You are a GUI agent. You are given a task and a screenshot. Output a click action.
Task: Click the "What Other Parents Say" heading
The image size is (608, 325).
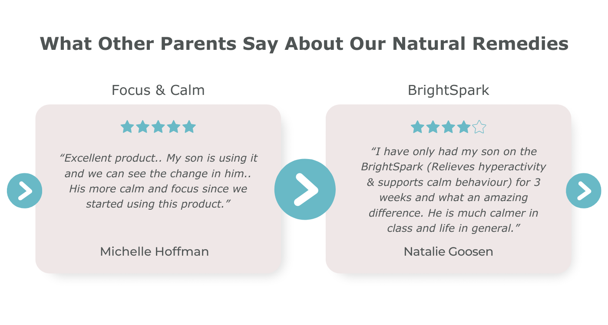(304, 44)
